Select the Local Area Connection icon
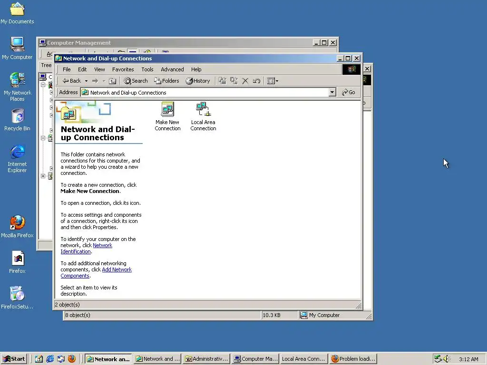Image resolution: width=487 pixels, height=365 pixels. pyautogui.click(x=203, y=116)
